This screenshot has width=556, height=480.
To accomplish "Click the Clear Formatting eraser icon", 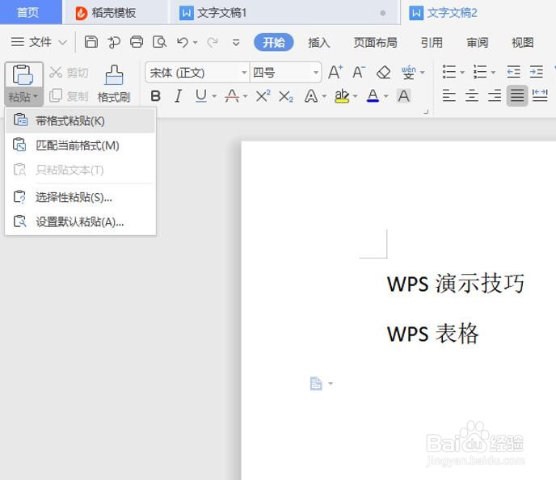I will pos(383,73).
